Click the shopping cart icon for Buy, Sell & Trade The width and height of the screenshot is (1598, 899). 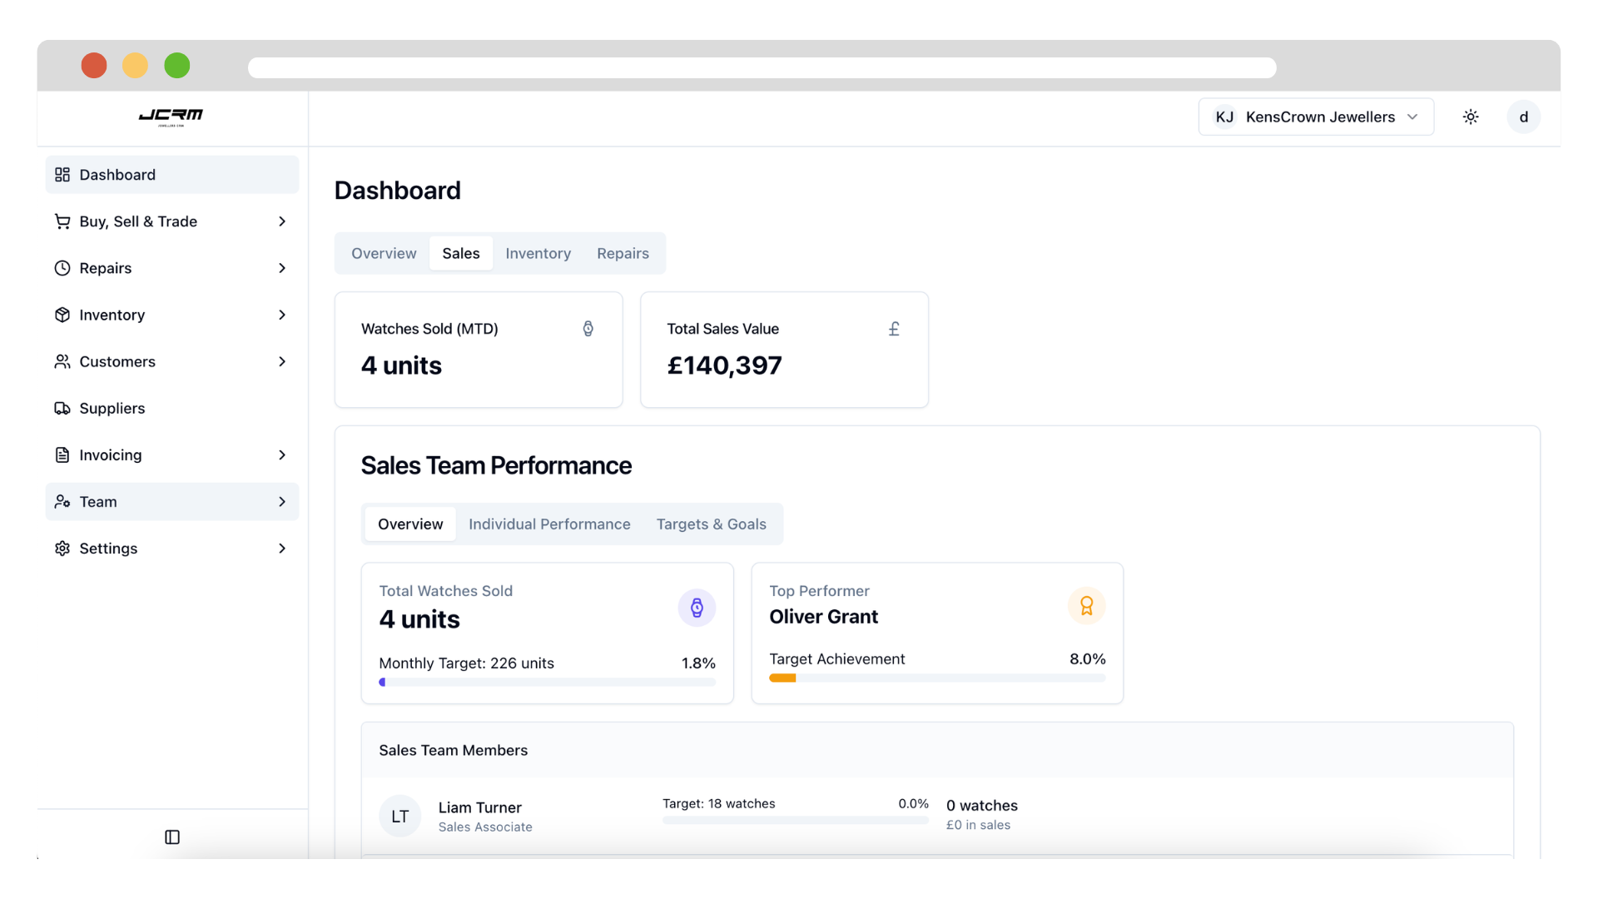pos(62,221)
